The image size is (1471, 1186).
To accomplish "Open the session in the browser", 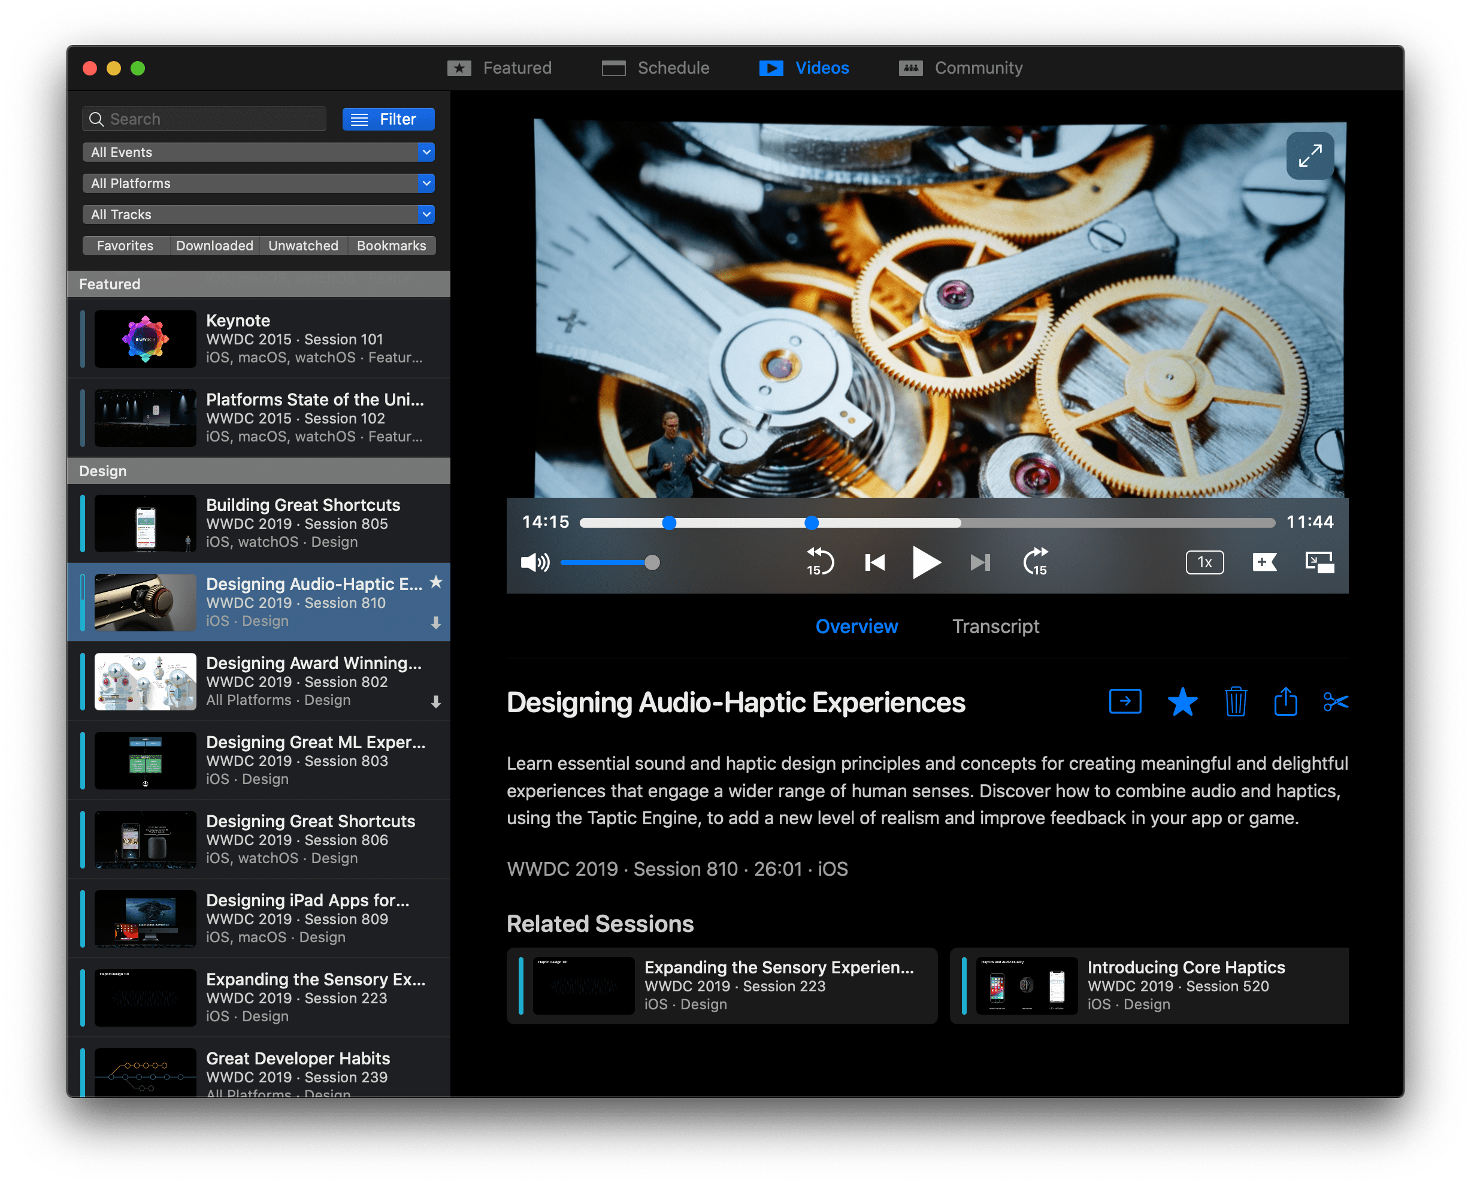I will pyautogui.click(x=1125, y=701).
